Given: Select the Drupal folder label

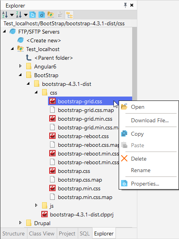Looking at the screenshot, I should [42, 223].
